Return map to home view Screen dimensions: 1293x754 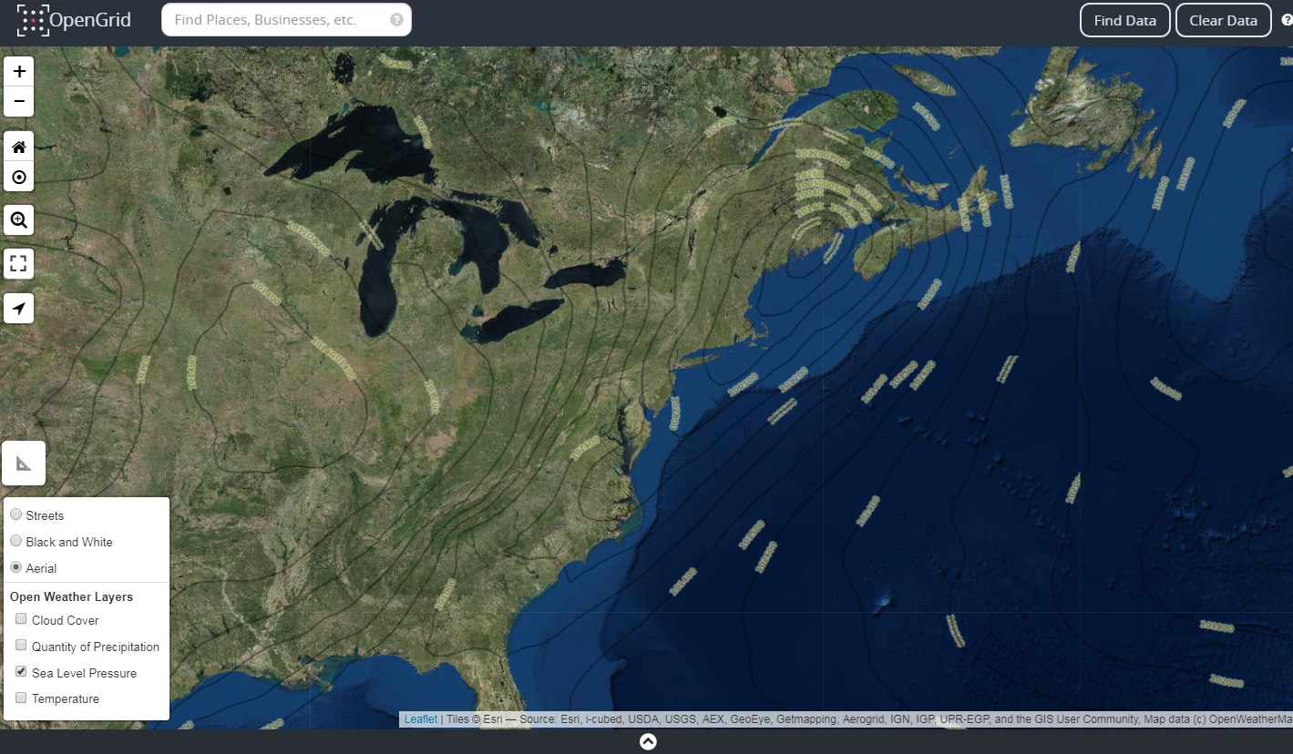point(19,147)
